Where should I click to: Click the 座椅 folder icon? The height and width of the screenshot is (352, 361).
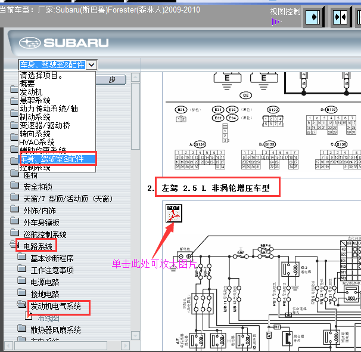(x=15, y=173)
